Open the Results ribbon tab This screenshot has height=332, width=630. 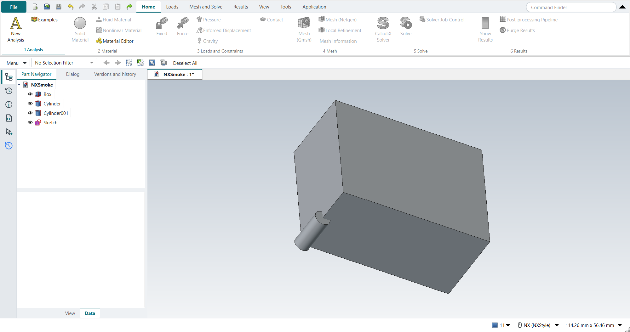click(241, 7)
